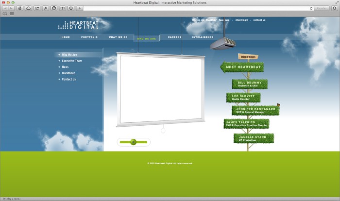Show Top Sites grid icon
This screenshot has width=340, height=201.
(12, 14)
